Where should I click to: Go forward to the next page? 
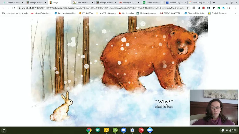(8, 8)
